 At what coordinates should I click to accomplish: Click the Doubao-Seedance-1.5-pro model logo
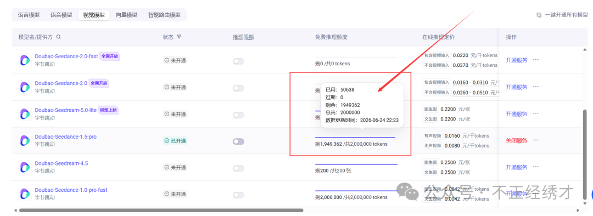pos(25,140)
